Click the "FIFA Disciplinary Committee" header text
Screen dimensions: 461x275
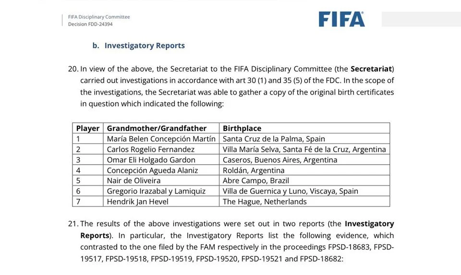[99, 17]
